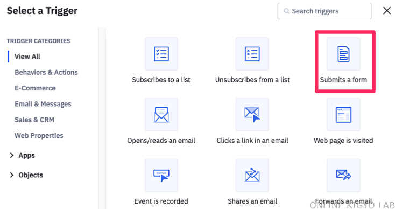The height and width of the screenshot is (209, 395).
Task: Click the "Shares an email" label
Action: pos(252,201)
